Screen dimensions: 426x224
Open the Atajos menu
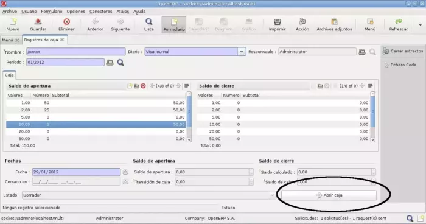click(123, 12)
